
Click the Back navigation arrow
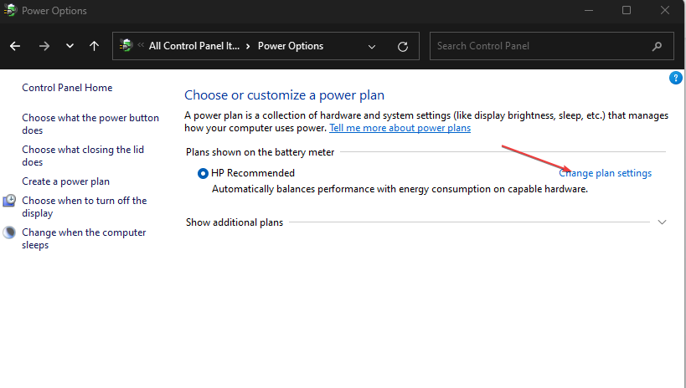(x=15, y=46)
